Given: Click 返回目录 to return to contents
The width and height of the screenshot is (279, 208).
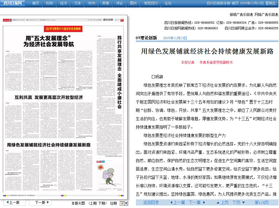Looking at the screenshot, I should point(151,202).
